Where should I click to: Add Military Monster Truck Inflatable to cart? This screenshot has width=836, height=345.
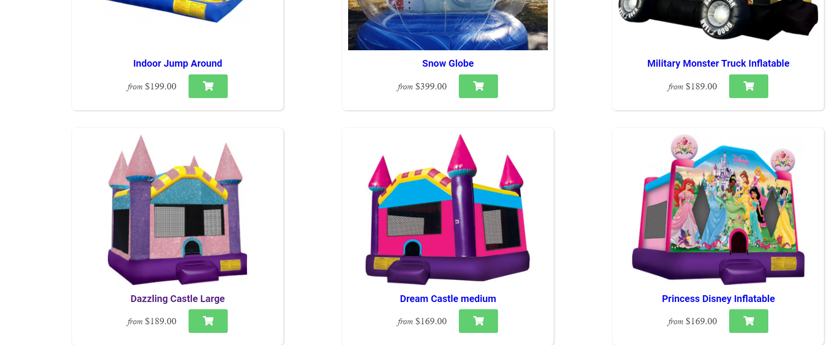748,86
